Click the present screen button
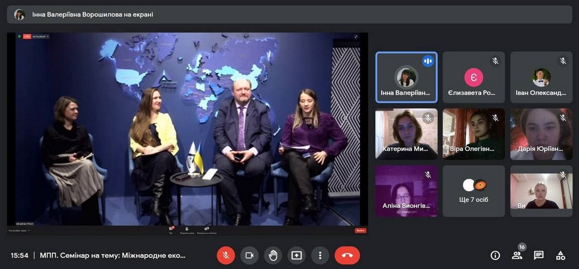Viewport: 579px width, 269px height. tap(296, 255)
